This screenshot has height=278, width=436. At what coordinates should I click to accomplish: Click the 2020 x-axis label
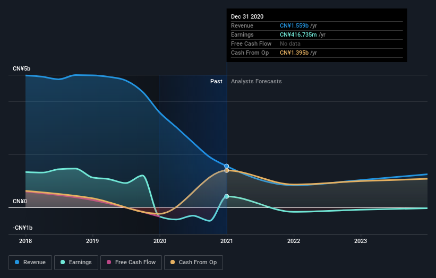coord(160,241)
